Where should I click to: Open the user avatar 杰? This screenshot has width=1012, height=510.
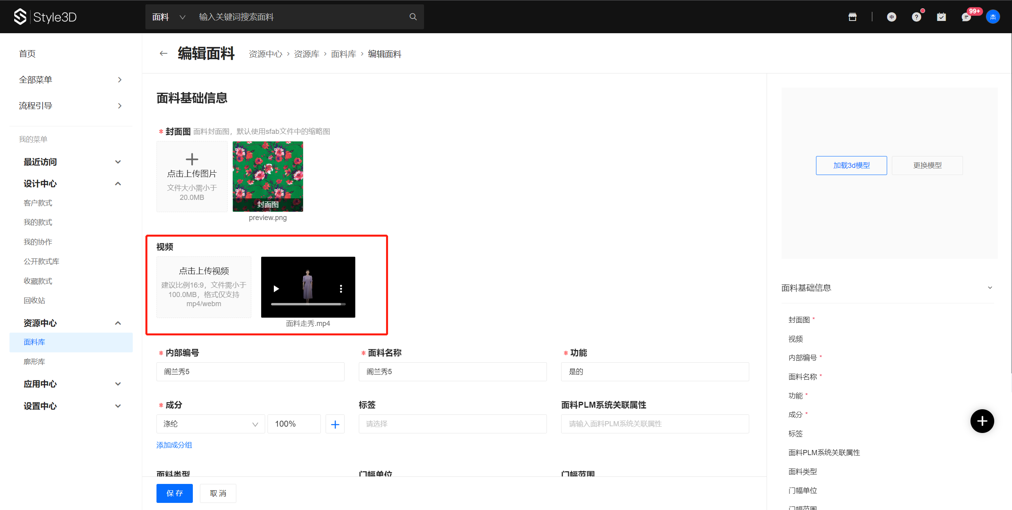pyautogui.click(x=993, y=17)
